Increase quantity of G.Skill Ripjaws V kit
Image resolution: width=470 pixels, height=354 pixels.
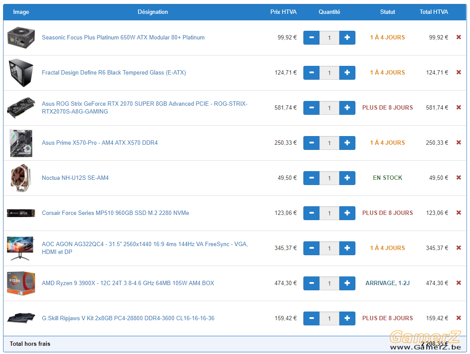[347, 318]
